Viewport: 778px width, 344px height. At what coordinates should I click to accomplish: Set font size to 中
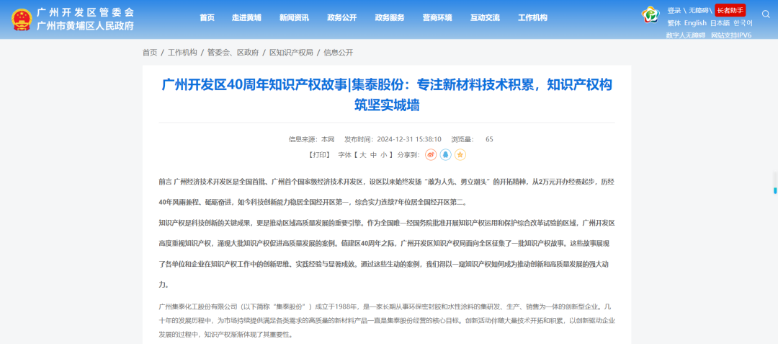coord(373,155)
